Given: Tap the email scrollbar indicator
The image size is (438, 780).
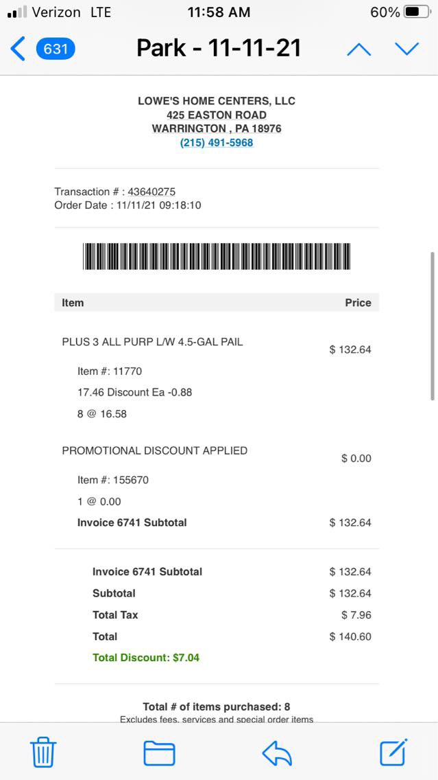Looking at the screenshot, I should pos(433,326).
